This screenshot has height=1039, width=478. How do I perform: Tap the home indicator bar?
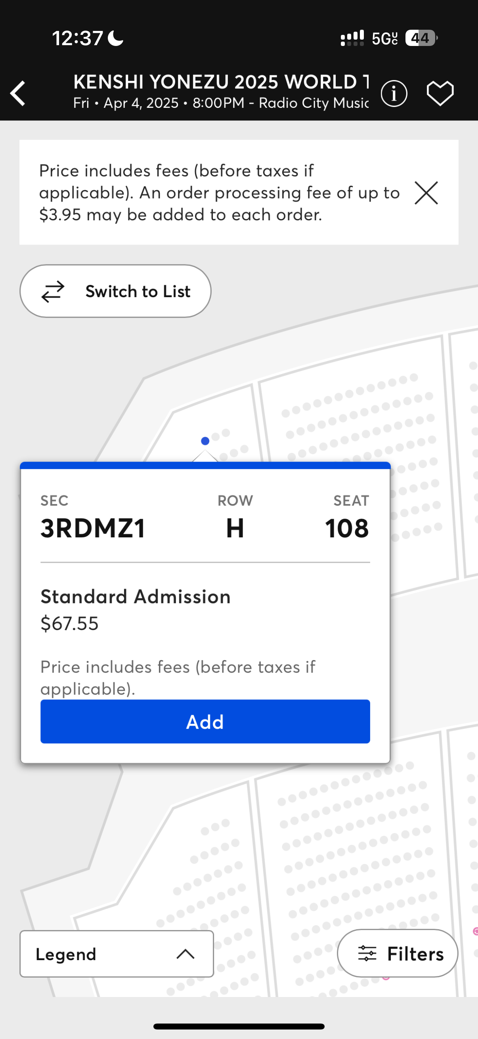tap(239, 1026)
